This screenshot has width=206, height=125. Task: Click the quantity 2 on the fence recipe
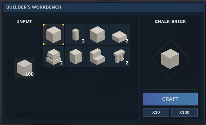(x=127, y=63)
